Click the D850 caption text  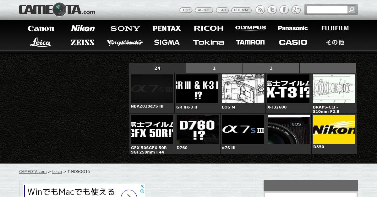point(319,147)
